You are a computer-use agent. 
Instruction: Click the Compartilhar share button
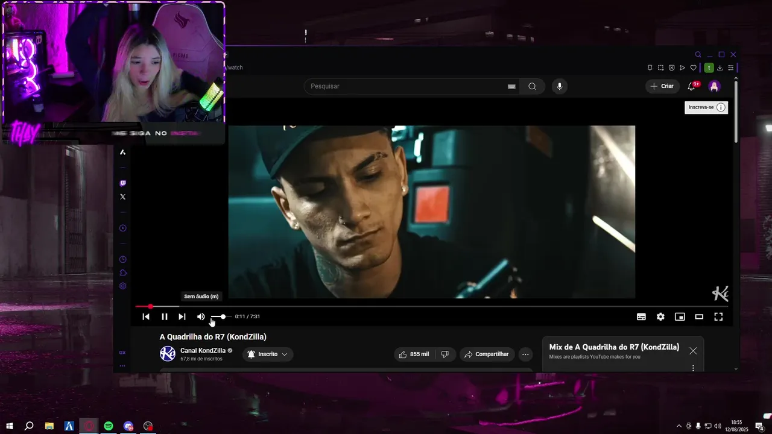point(487,354)
